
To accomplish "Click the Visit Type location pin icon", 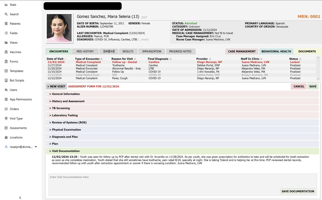I will 6,118.
